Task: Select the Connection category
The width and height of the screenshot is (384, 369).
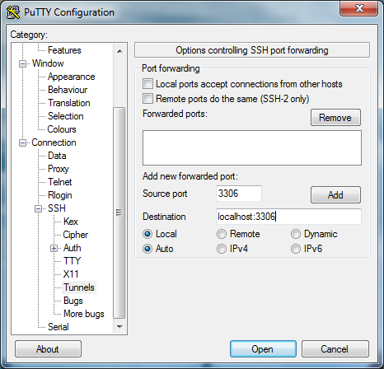Action: coord(54,142)
